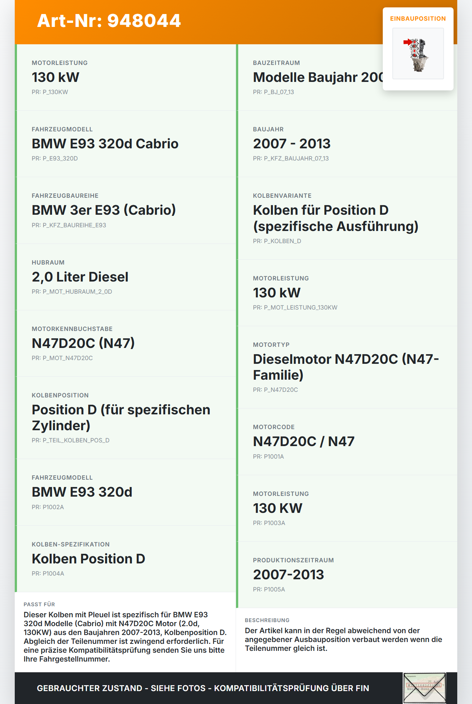Click the PR: P1004A Kolben-Spezifikation code

[x=48, y=574]
